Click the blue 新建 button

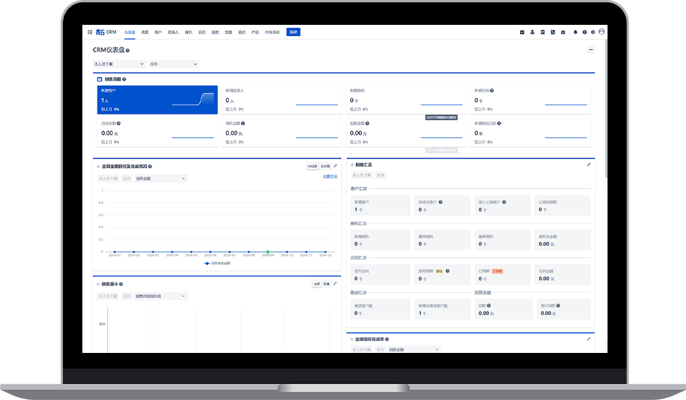coord(294,32)
